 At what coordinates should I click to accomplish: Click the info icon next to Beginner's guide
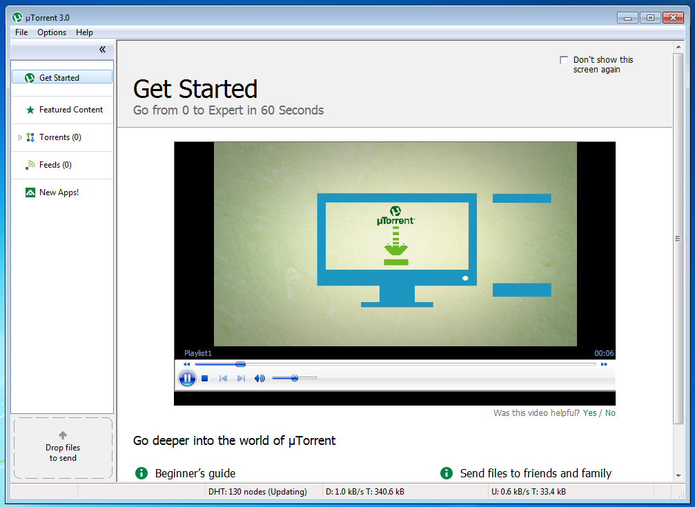click(x=141, y=473)
